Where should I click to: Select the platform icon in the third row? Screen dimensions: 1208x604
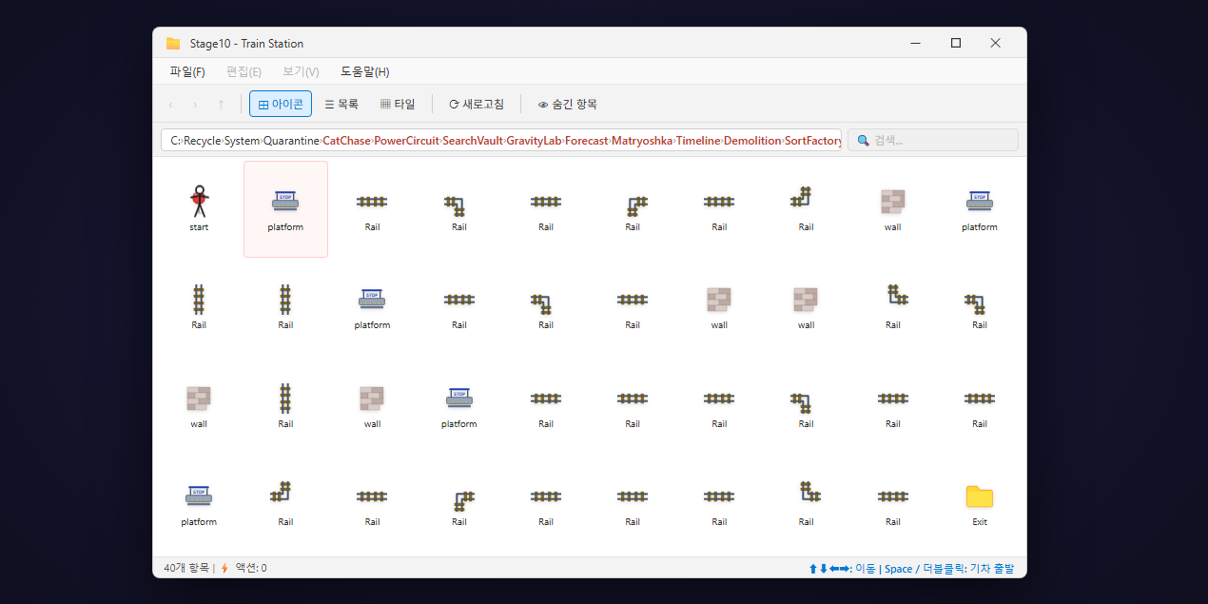pos(458,399)
